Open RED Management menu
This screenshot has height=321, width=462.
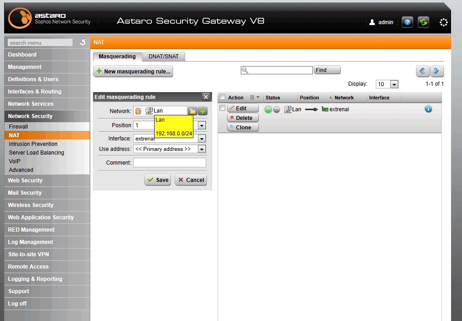tap(47, 230)
